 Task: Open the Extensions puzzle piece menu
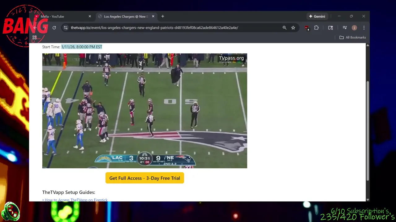click(316, 28)
